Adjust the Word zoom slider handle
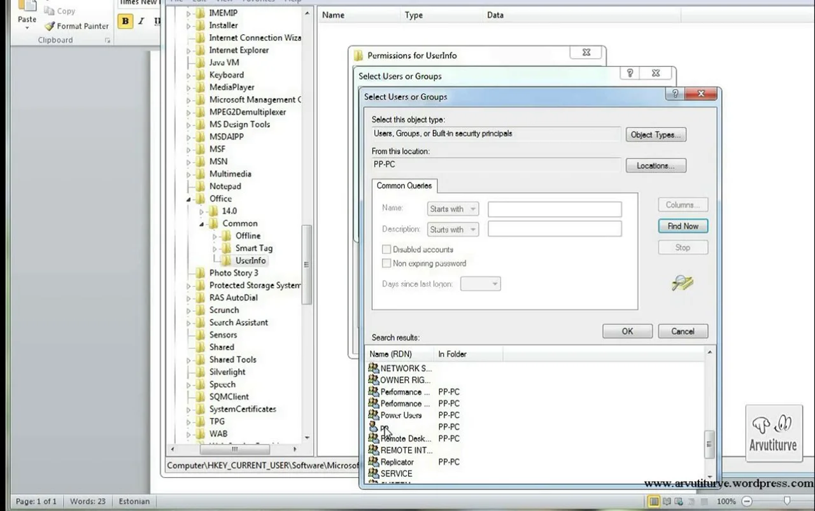 point(787,501)
